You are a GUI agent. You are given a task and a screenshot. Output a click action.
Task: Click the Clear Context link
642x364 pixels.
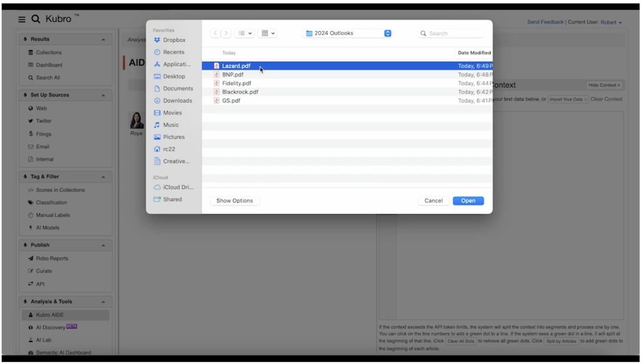(606, 100)
